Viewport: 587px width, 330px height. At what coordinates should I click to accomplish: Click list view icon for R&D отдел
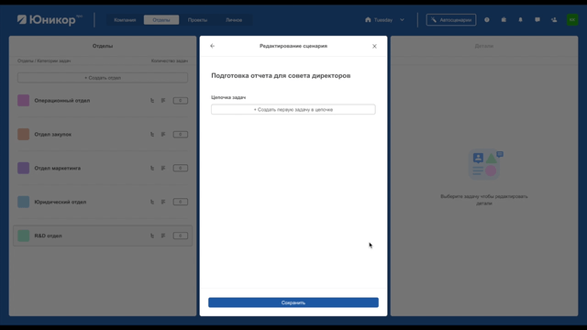(x=163, y=236)
